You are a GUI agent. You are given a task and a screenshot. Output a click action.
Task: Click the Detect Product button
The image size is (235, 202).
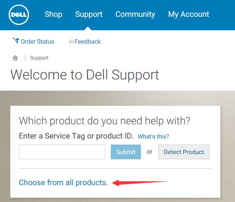[184, 152]
